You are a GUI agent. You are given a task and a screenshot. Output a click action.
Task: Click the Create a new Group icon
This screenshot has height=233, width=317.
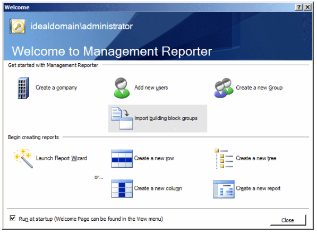[x=224, y=88]
